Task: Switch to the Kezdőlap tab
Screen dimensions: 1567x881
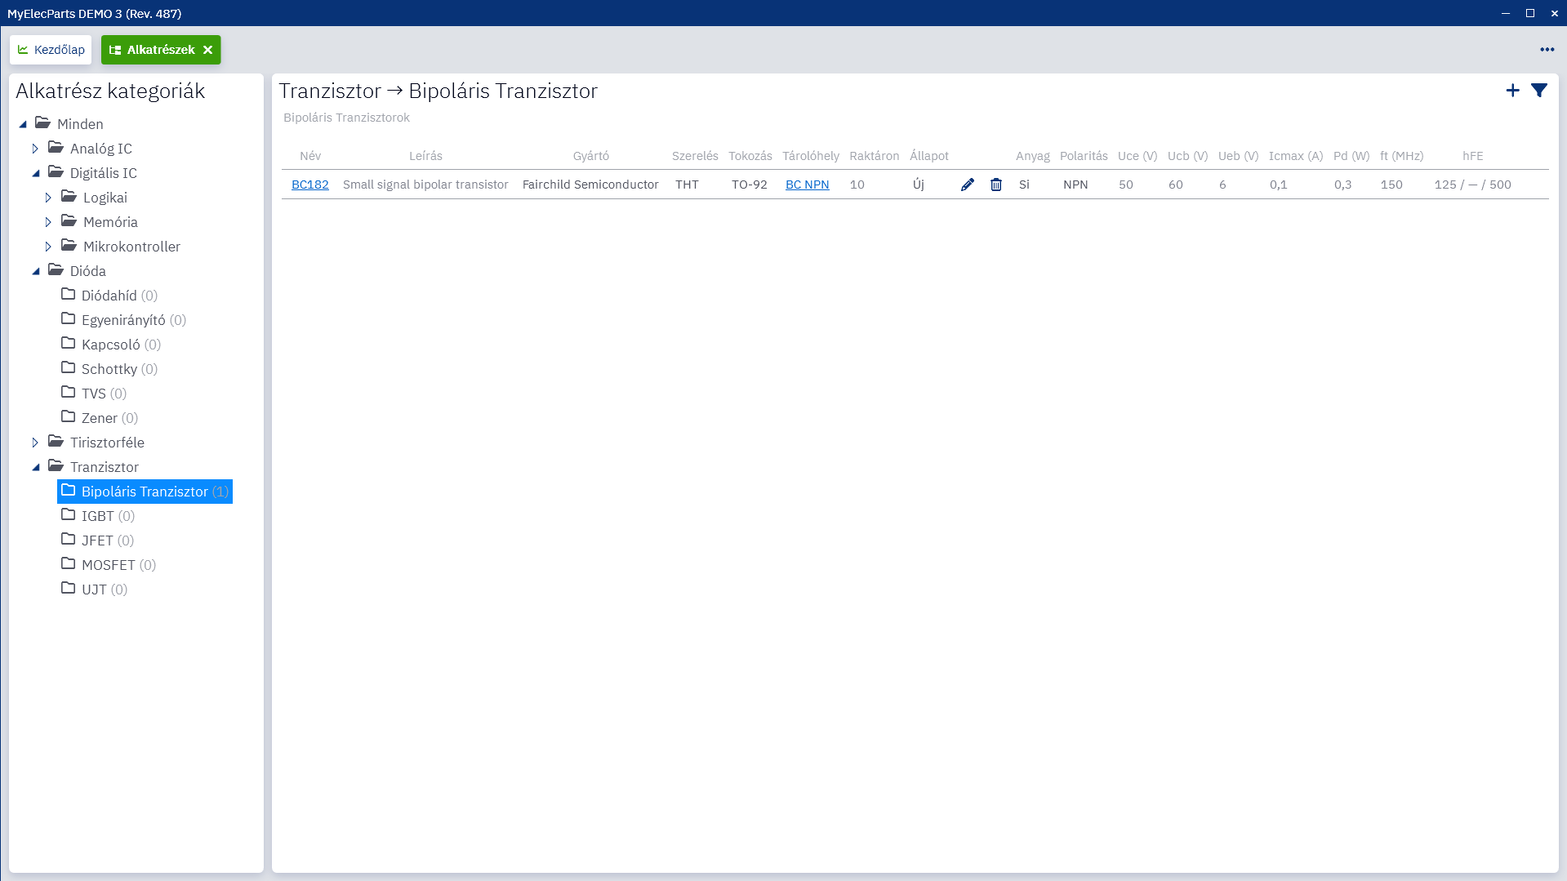Action: [51, 50]
